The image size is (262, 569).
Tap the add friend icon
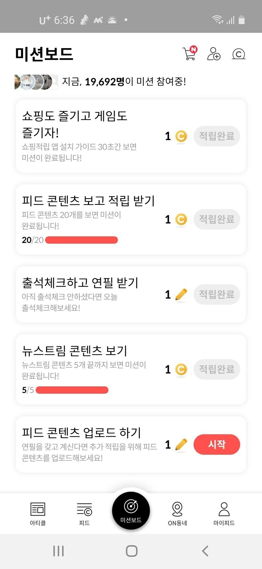pyautogui.click(x=214, y=54)
